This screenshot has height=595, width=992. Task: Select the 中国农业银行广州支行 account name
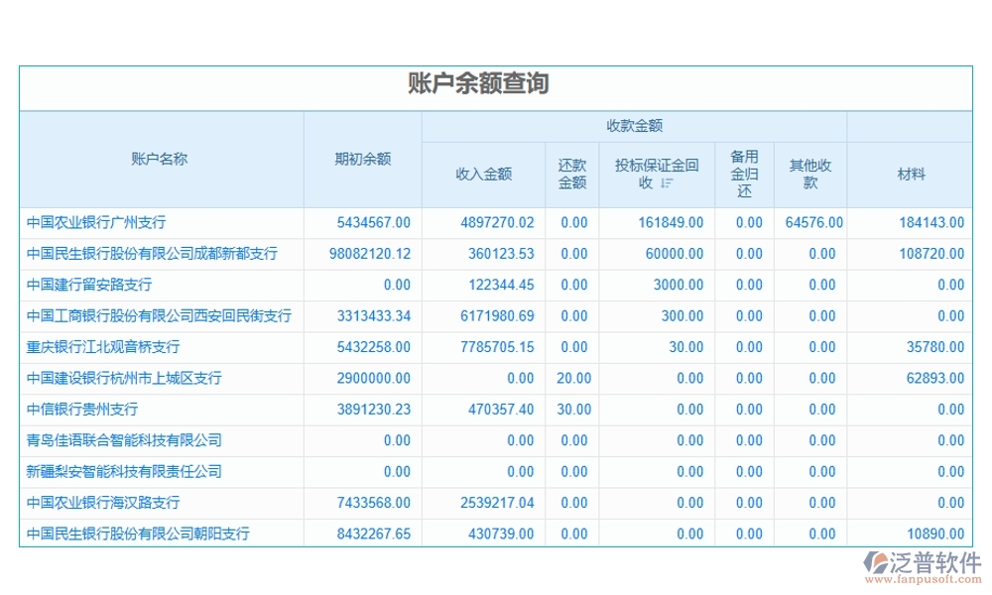[x=95, y=223]
